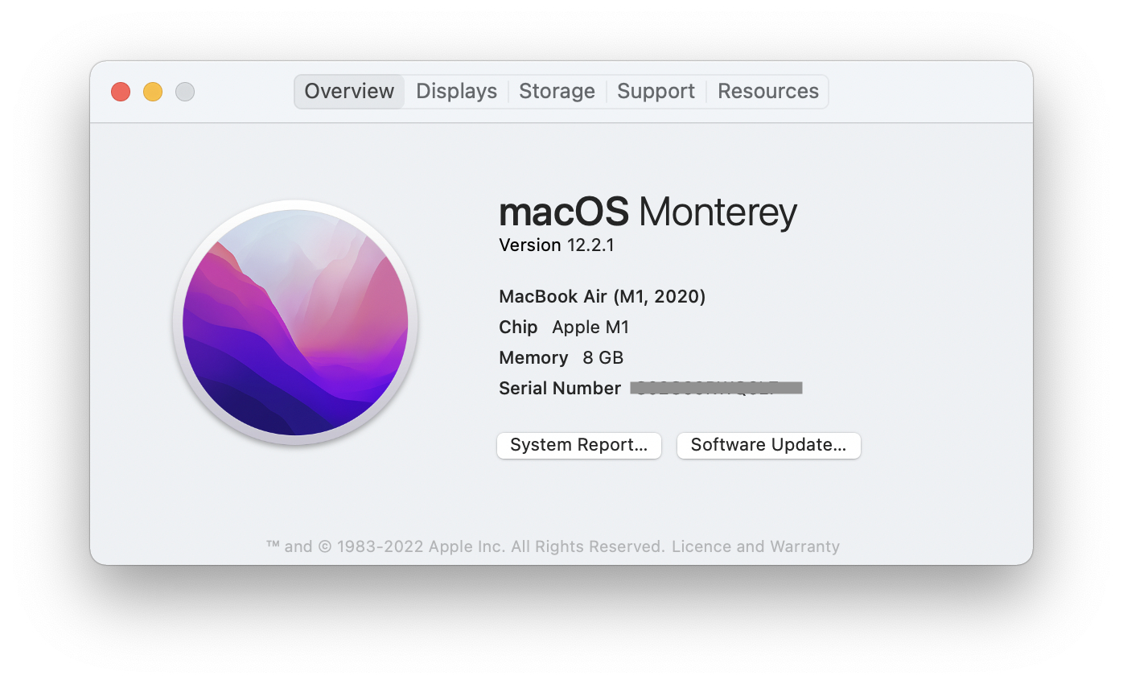The image size is (1123, 684).
Task: Click Version 12.2.1 to reveal build number
Action: tap(557, 245)
